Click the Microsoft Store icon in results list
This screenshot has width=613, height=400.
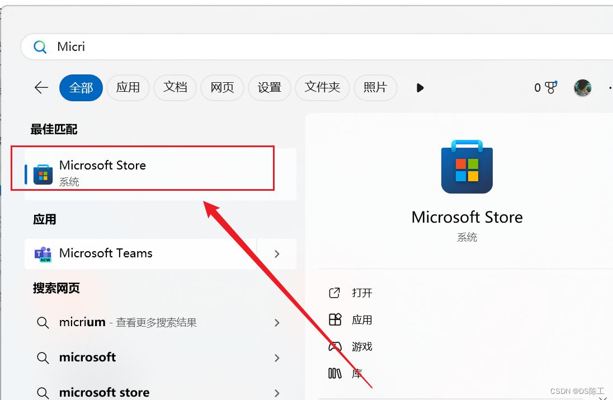pyautogui.click(x=43, y=175)
